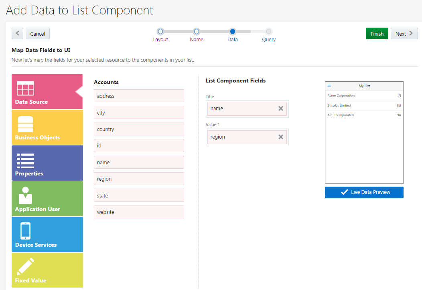Select the Query wizard step
Viewport: 422px width, 290px height.
(x=269, y=31)
